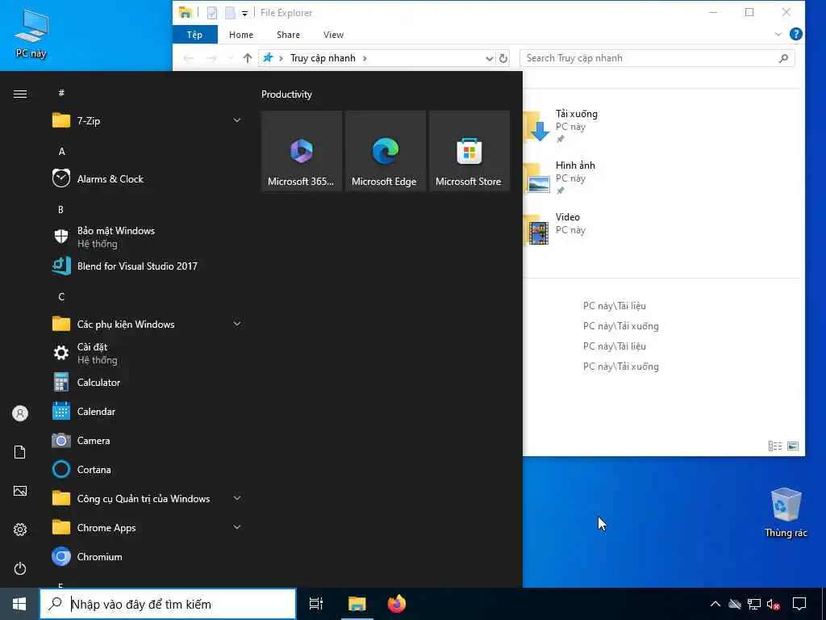Launch the Camera app
This screenshot has width=826, height=620.
(x=148, y=440)
